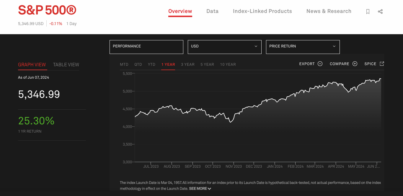Click the large 5,346.99 index value
The width and height of the screenshot is (403, 196).
[x=39, y=94]
